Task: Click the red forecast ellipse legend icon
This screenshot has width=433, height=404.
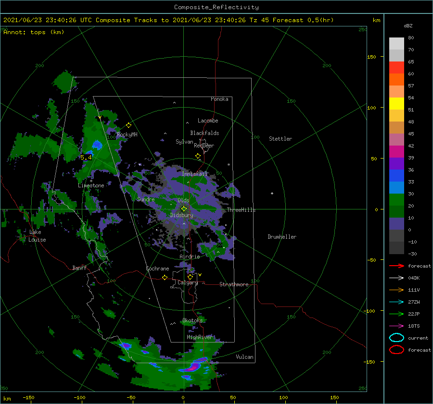Action: (x=396, y=350)
